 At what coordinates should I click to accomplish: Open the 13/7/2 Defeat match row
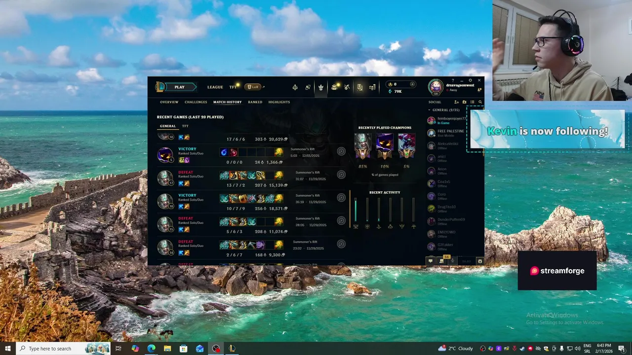(x=252, y=178)
